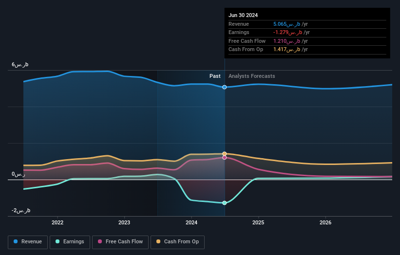Click the teal dot icon in Earnings legend
This screenshot has width=400, height=255.
click(x=57, y=241)
